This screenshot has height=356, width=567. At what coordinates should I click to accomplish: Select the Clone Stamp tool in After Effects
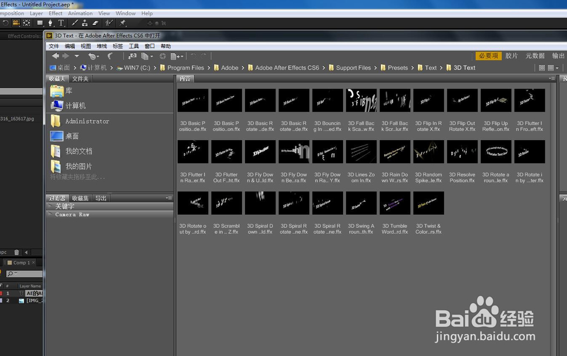tap(84, 23)
